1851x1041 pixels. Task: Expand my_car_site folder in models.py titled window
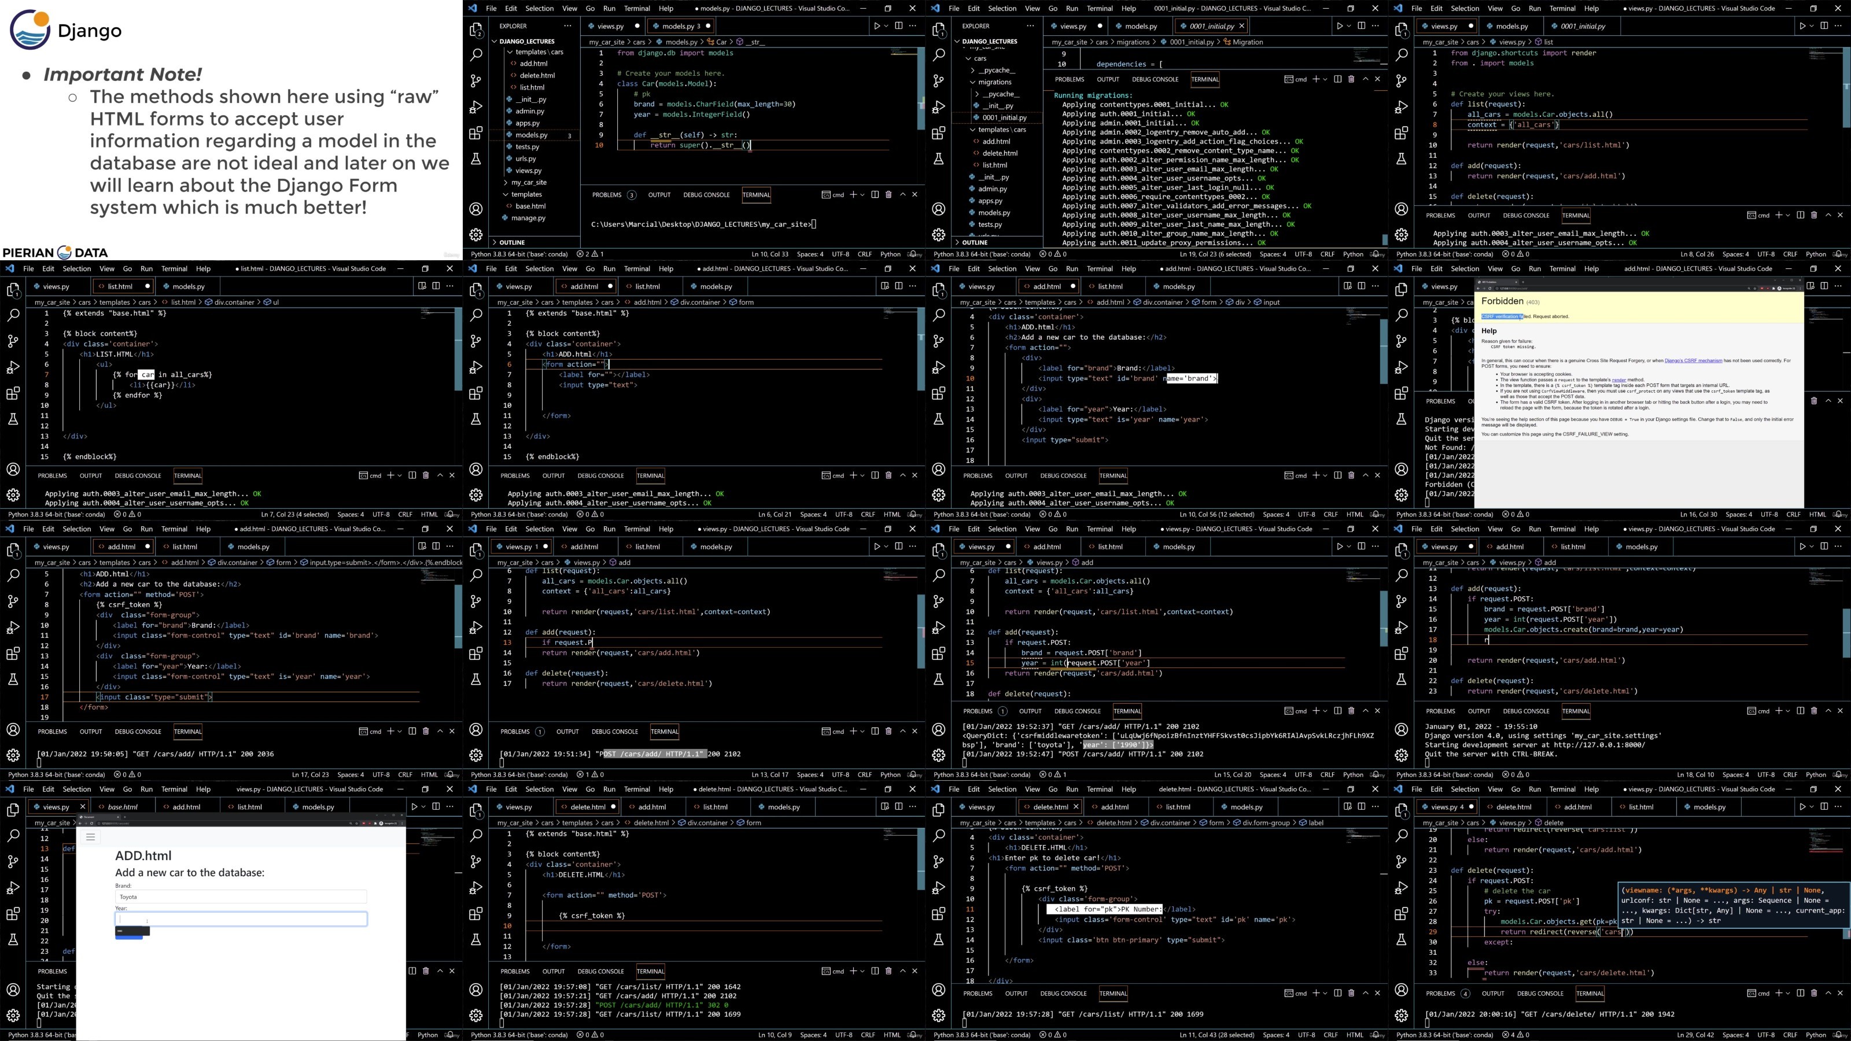506,183
